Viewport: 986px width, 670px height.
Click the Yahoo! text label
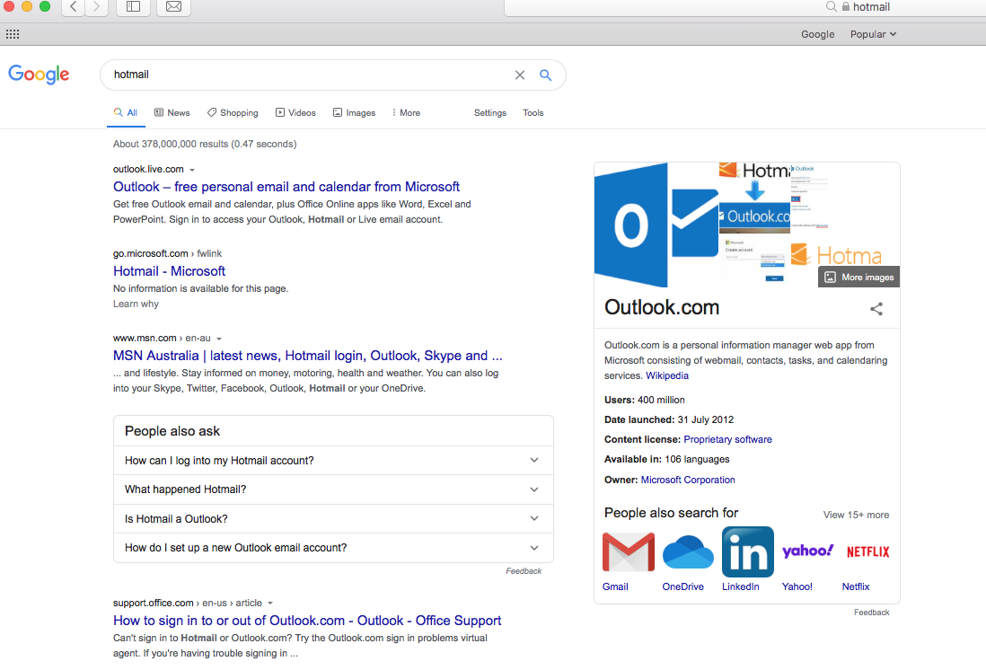(797, 586)
